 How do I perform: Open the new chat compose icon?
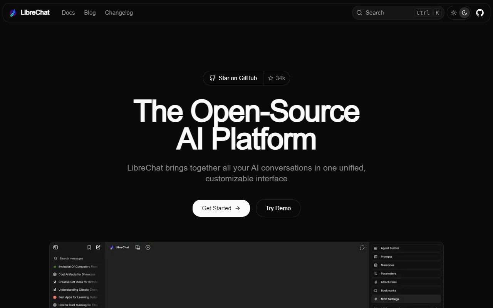coord(98,247)
